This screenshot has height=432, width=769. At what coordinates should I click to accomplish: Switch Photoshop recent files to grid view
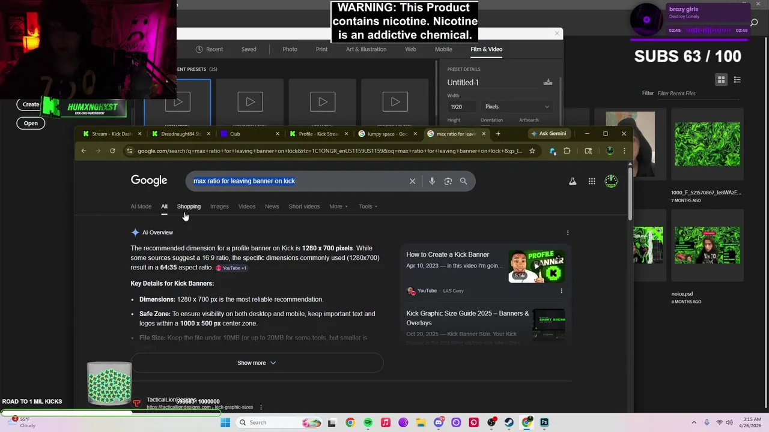pyautogui.click(x=721, y=80)
